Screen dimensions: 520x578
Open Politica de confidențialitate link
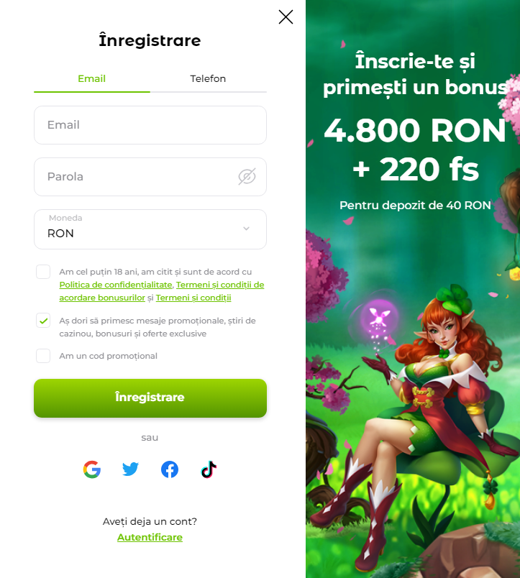116,285
